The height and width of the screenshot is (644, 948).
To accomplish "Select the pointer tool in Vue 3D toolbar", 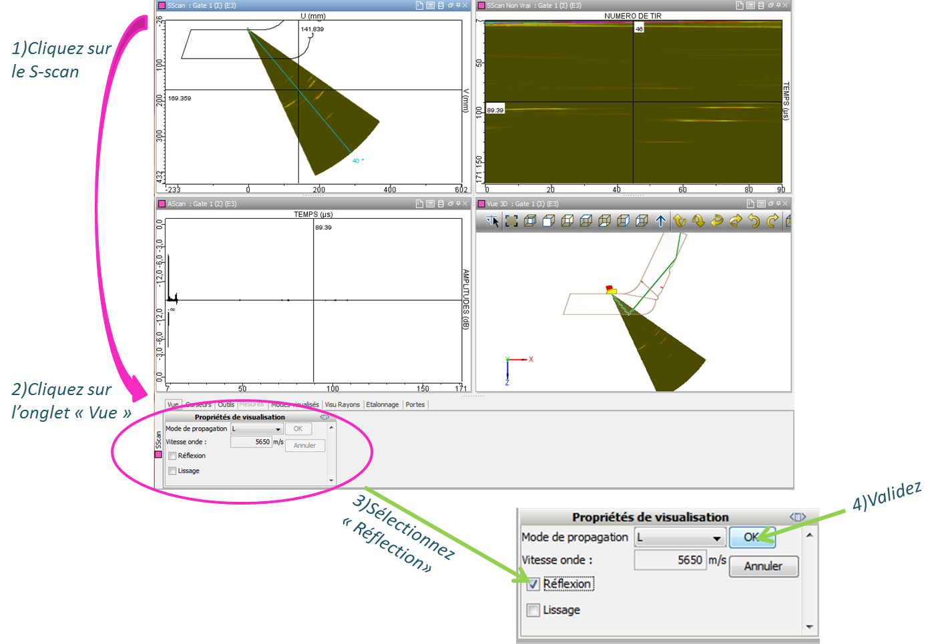I will click(x=493, y=221).
